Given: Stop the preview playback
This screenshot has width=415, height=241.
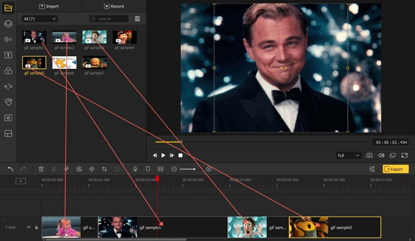Looking at the screenshot, I should 180,155.
